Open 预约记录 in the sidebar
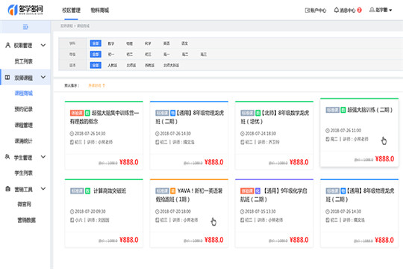 tap(23, 109)
